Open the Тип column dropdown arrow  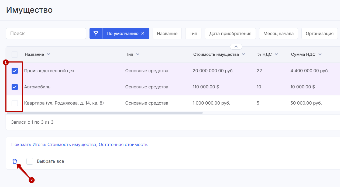(x=138, y=54)
